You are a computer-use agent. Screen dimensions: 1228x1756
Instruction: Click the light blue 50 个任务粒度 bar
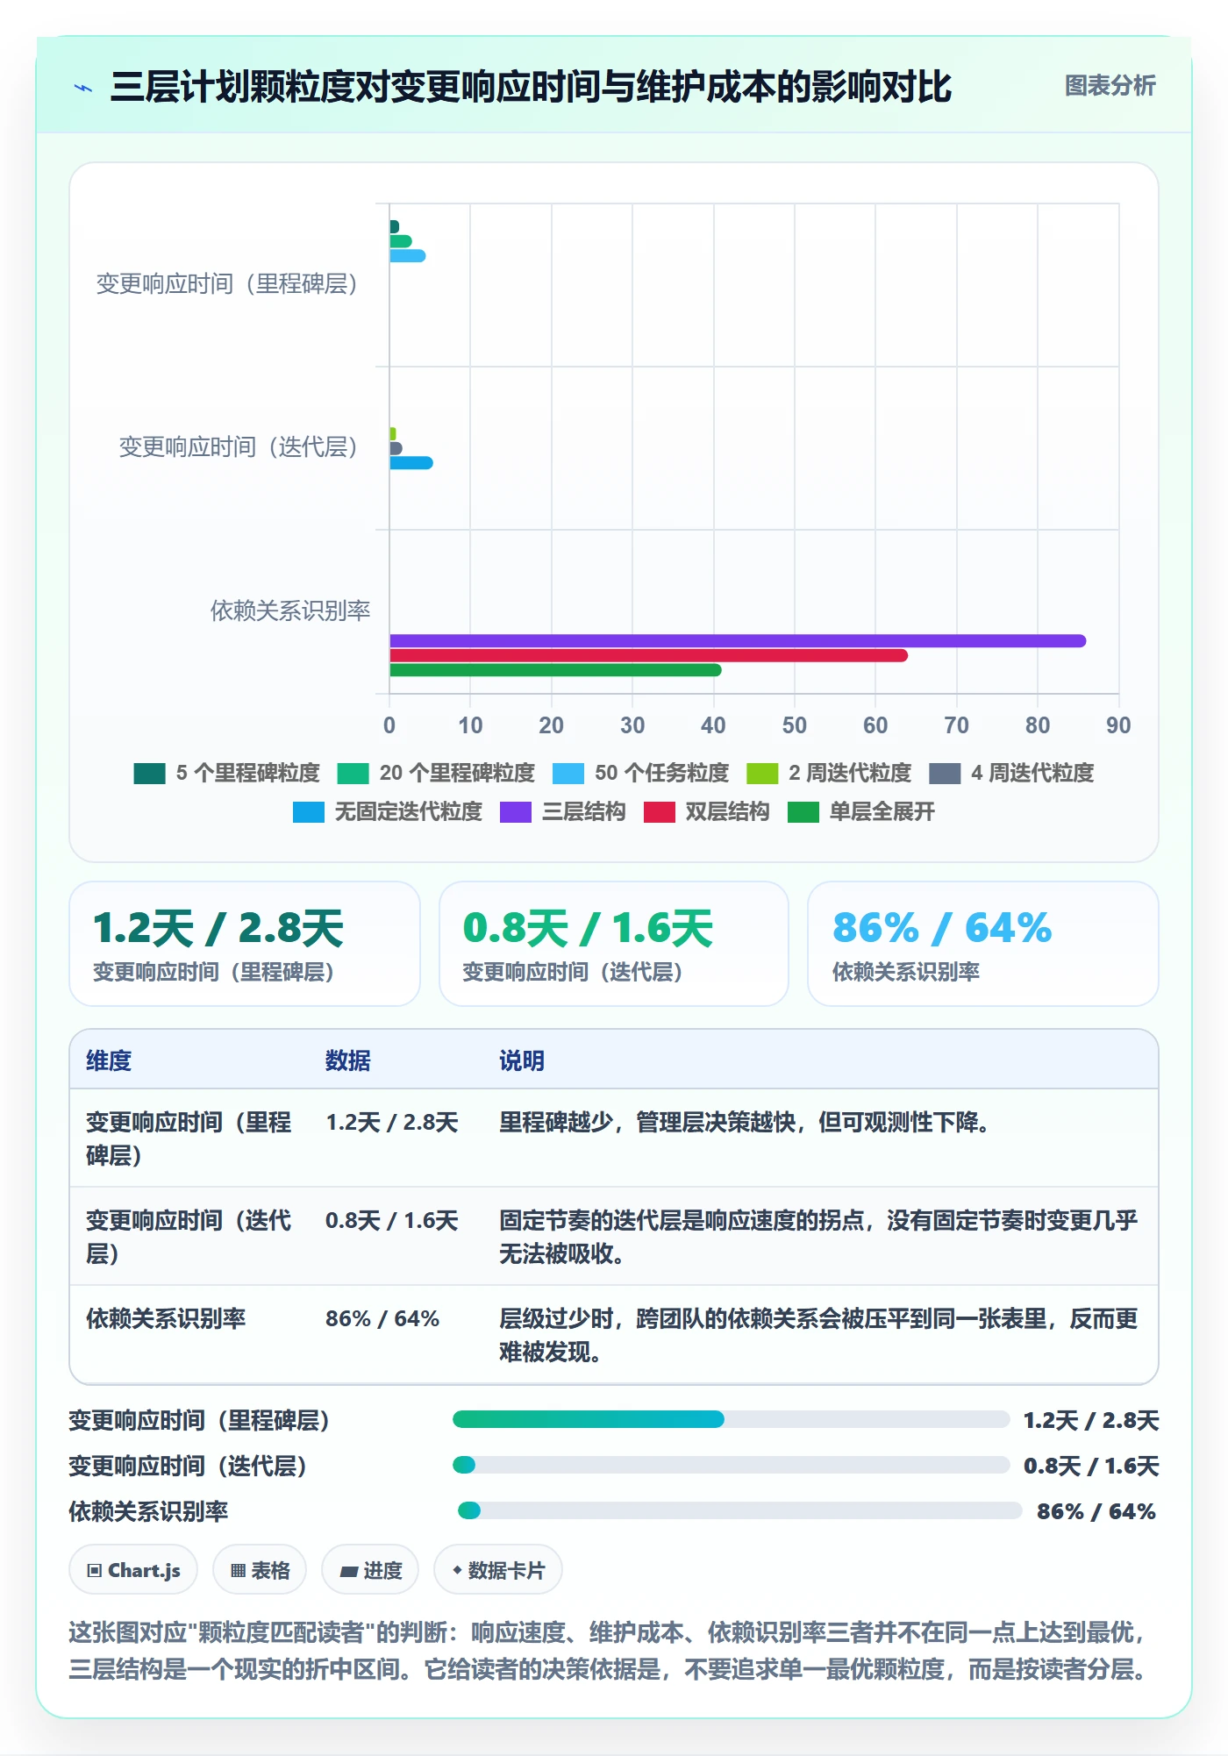pos(408,256)
